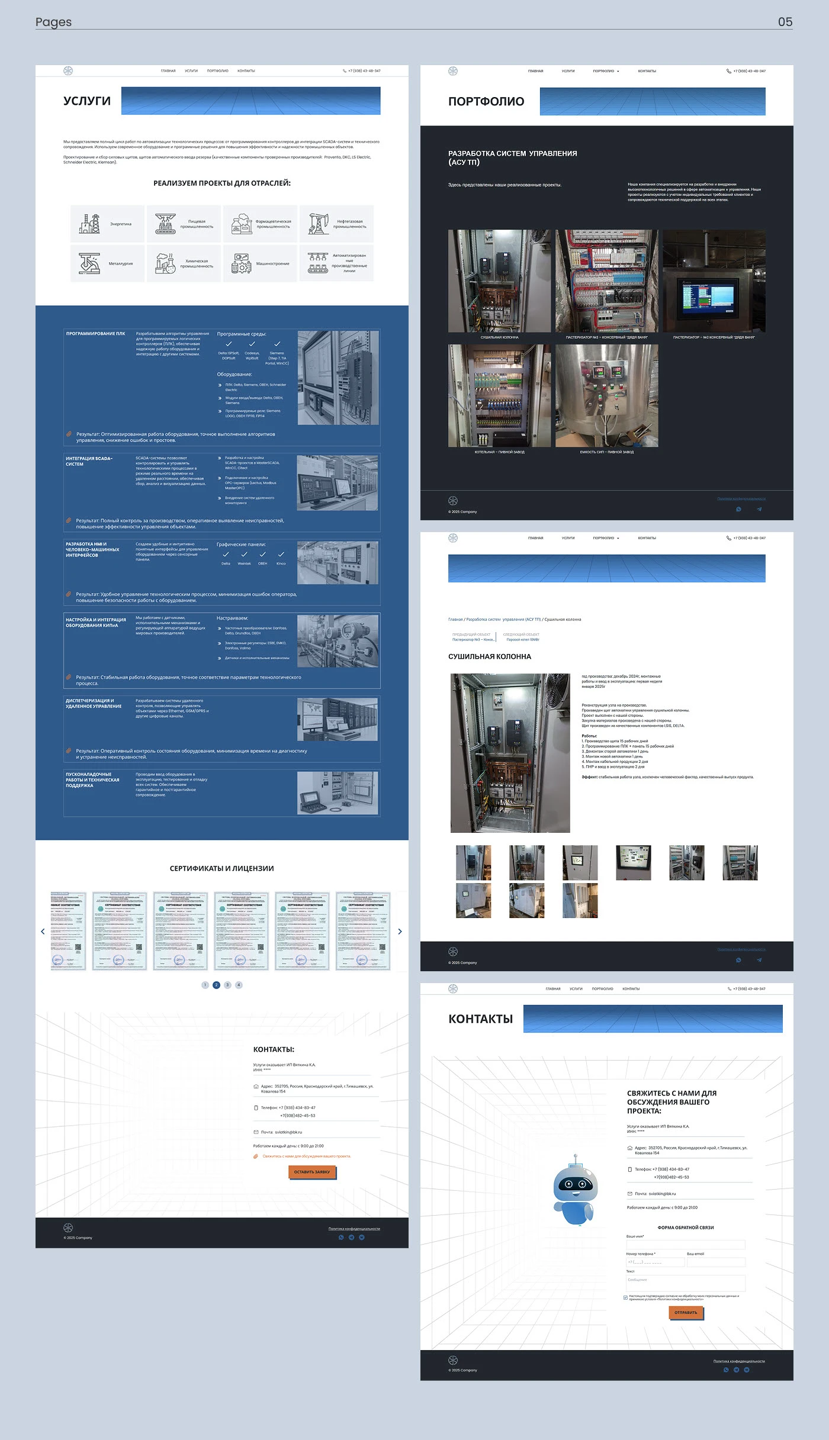829x1440 pixels.
Task: Click the WhatsApp icon in the Контакты page footer
Action: coord(726,1370)
